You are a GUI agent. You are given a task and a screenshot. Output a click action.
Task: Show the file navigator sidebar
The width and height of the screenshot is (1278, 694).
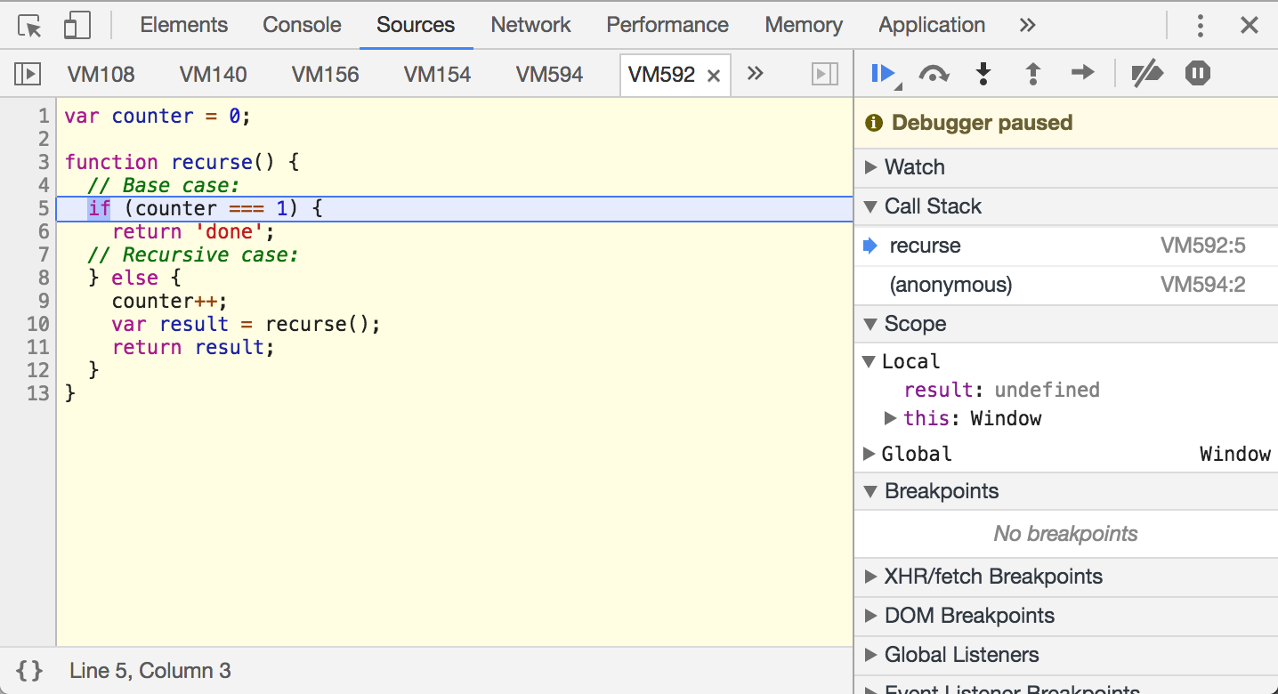tap(28, 74)
